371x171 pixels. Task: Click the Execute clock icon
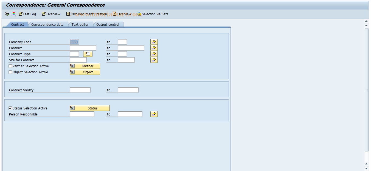(7, 14)
